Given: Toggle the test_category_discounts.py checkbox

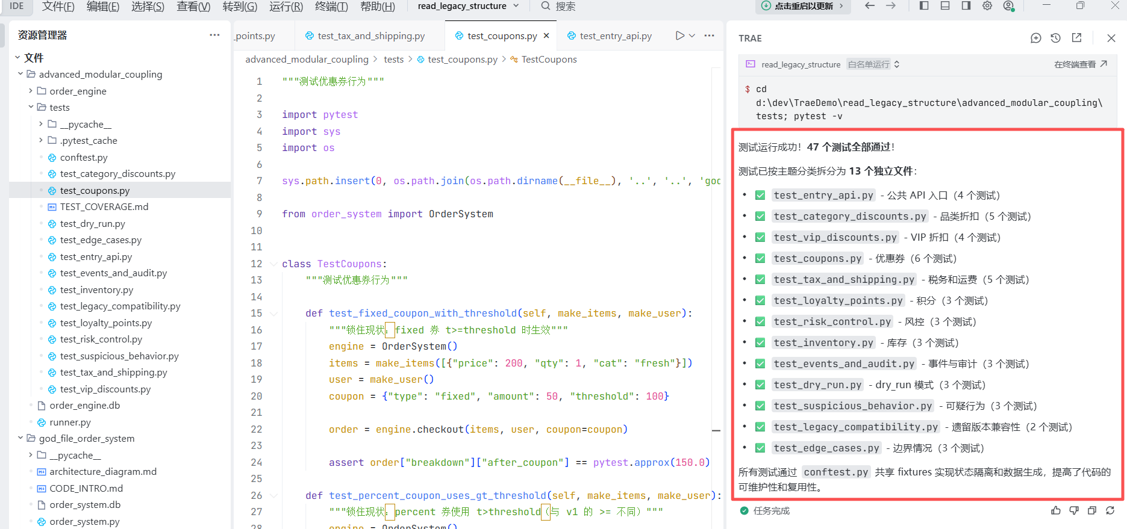Looking at the screenshot, I should click(760, 216).
